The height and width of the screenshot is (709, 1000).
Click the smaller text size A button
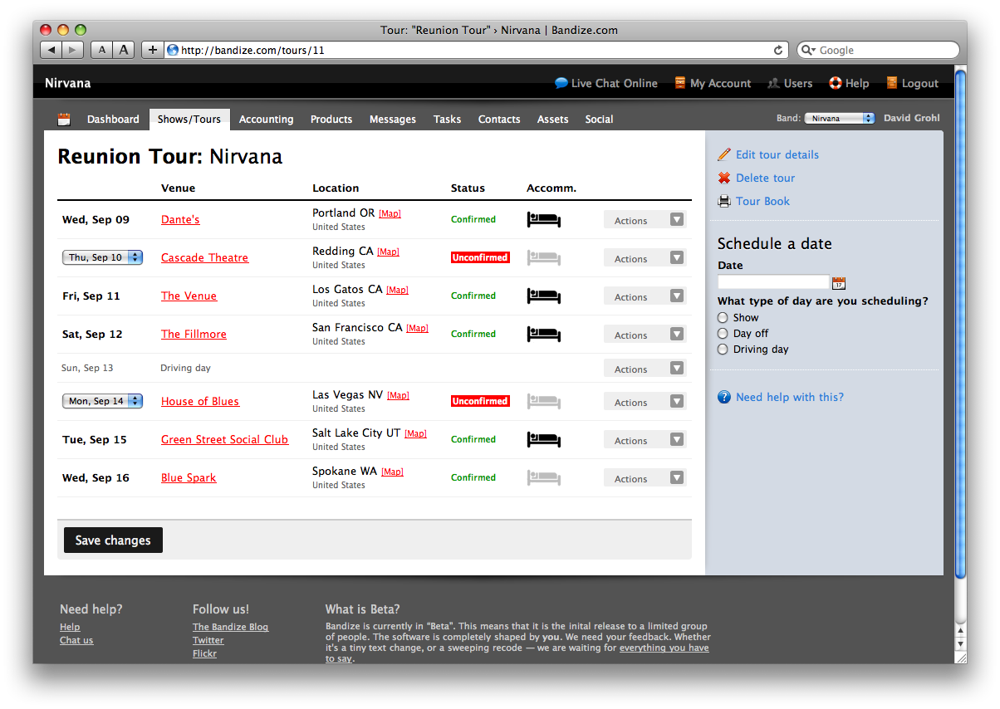point(101,50)
